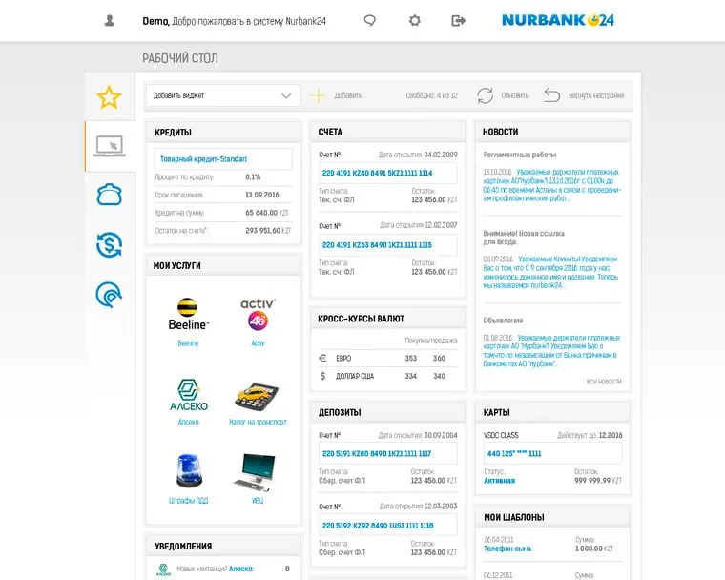Click the dollar symbol icon
Image resolution: width=725 pixels, height=580 pixels.
pos(322,376)
